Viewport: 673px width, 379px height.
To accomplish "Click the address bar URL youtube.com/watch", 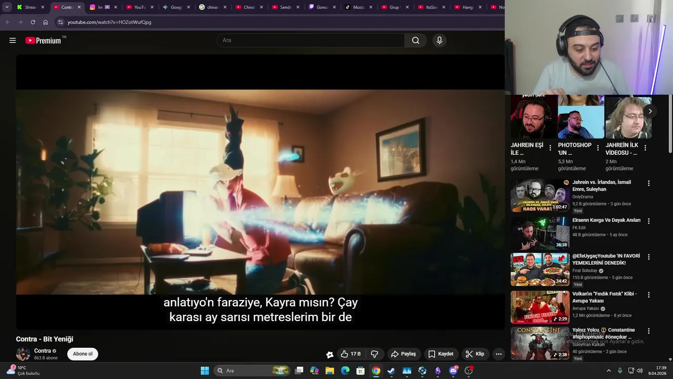I will pyautogui.click(x=109, y=22).
